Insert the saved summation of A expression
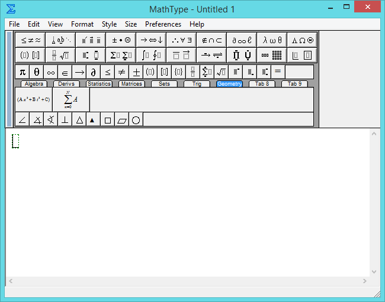Viewport: 385px width, 302px height. pos(71,99)
